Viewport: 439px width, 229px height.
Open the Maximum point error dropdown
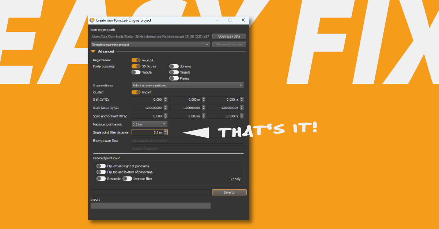pyautogui.click(x=149, y=124)
